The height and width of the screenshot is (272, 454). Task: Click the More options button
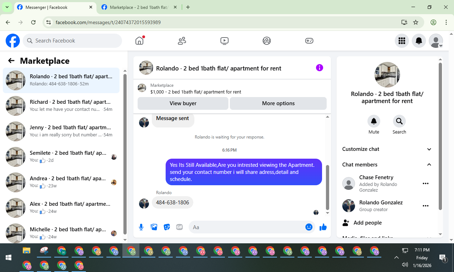(278, 103)
